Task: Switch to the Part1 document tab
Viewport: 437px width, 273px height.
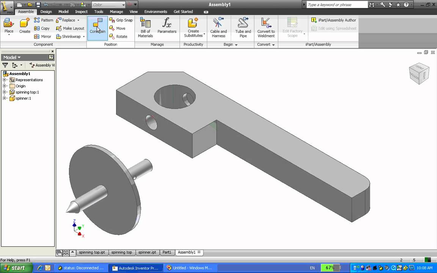Action: (167, 253)
